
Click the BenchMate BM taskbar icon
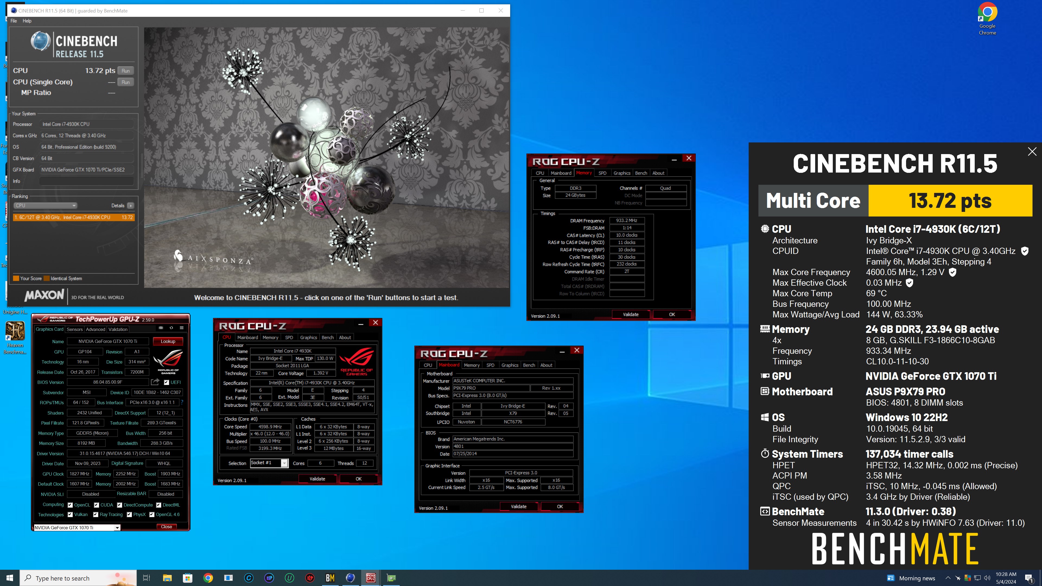click(330, 578)
